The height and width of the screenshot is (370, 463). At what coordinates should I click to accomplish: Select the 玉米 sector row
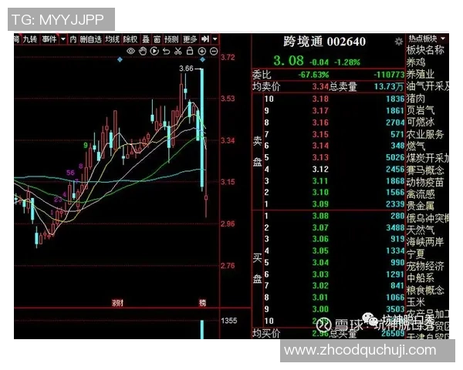416,302
